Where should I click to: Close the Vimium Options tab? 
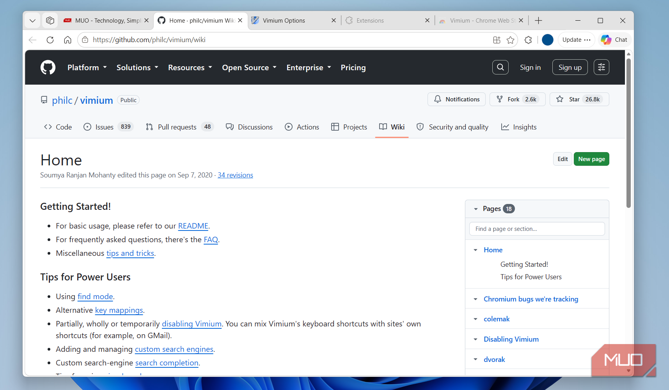pos(334,21)
